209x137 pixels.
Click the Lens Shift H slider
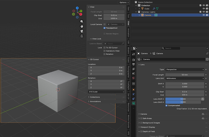coord(183,102)
